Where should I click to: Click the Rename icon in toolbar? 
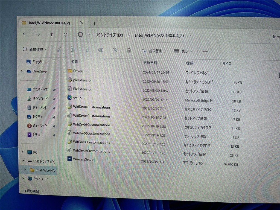tap(101, 50)
